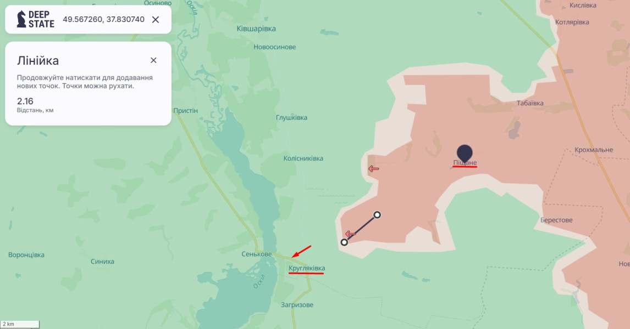Click the attack arrow near Колісниківка
630x329 pixels.
coord(374,169)
